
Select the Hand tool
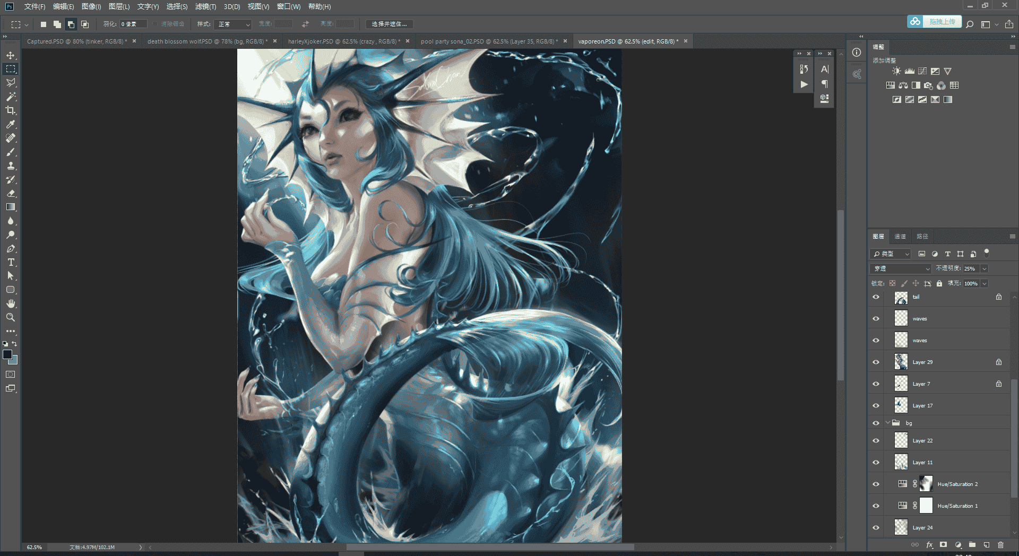(x=11, y=303)
